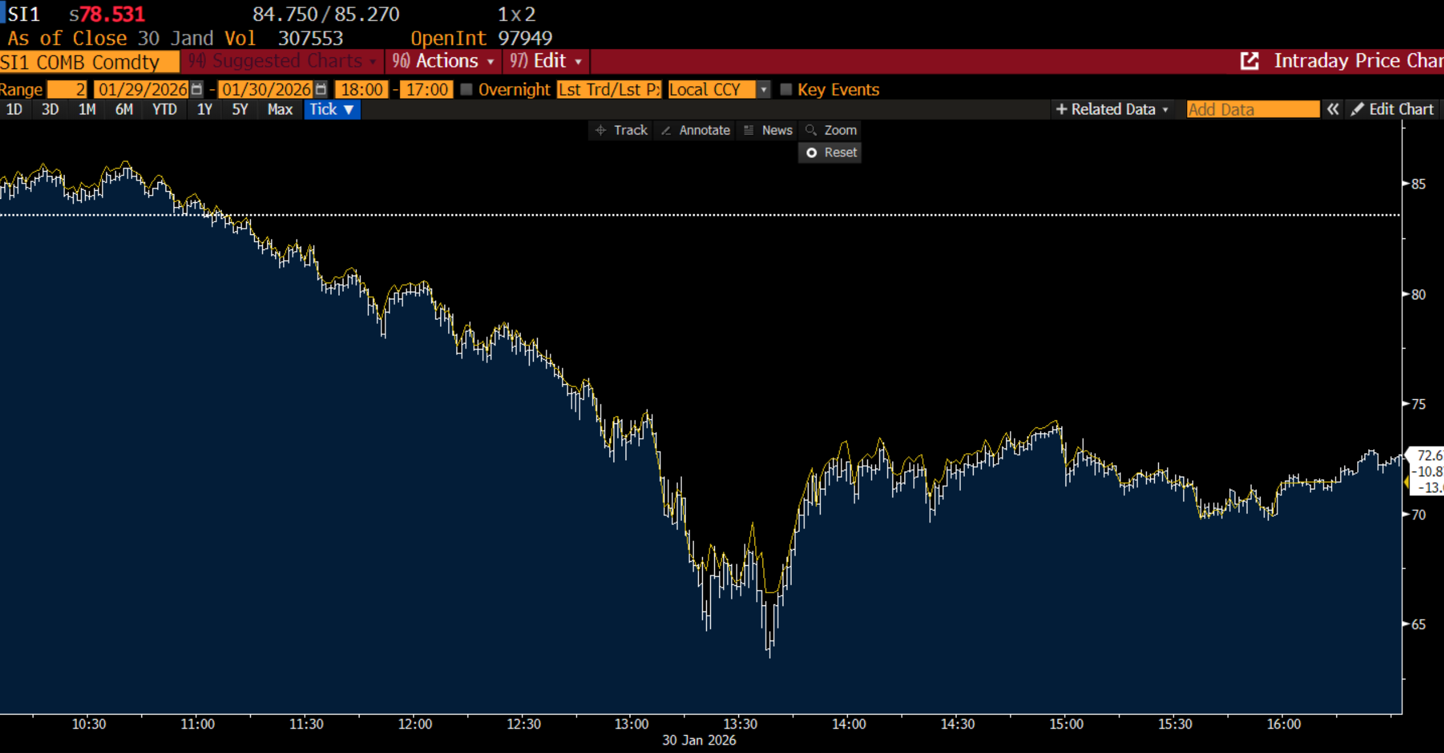Activate the Zoom magnifier tool
Screen dimensions: 1444x753
click(831, 130)
